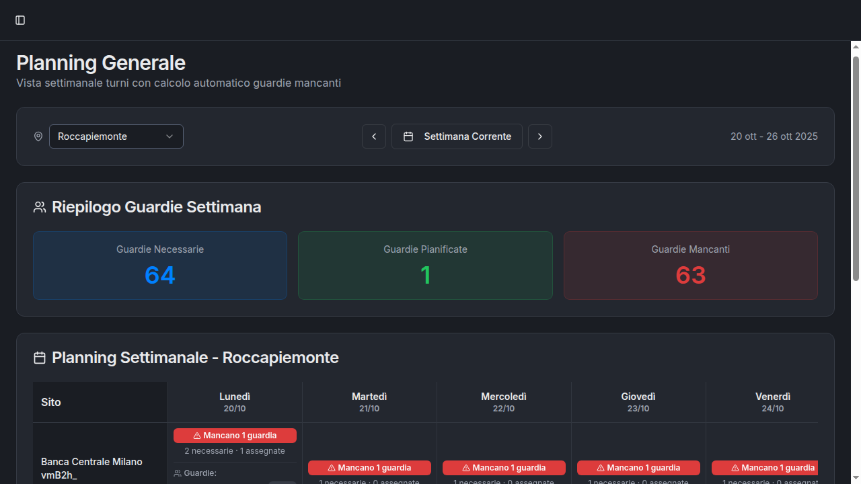Click the Martedì 21/10 column header

click(x=369, y=402)
